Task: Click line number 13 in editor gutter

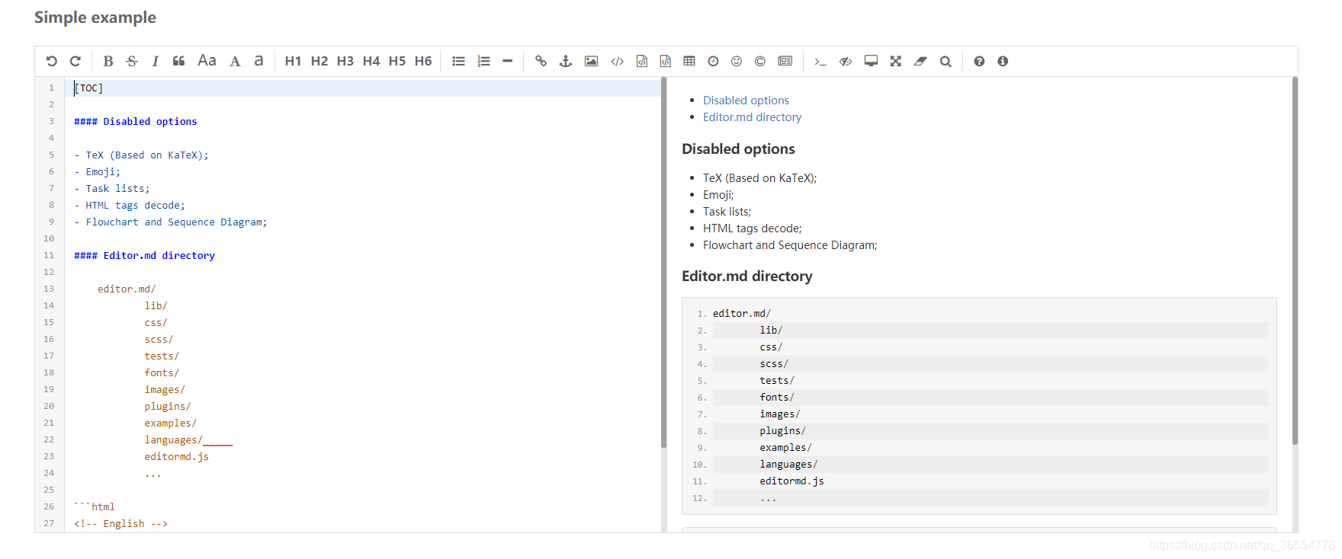Action: [49, 289]
